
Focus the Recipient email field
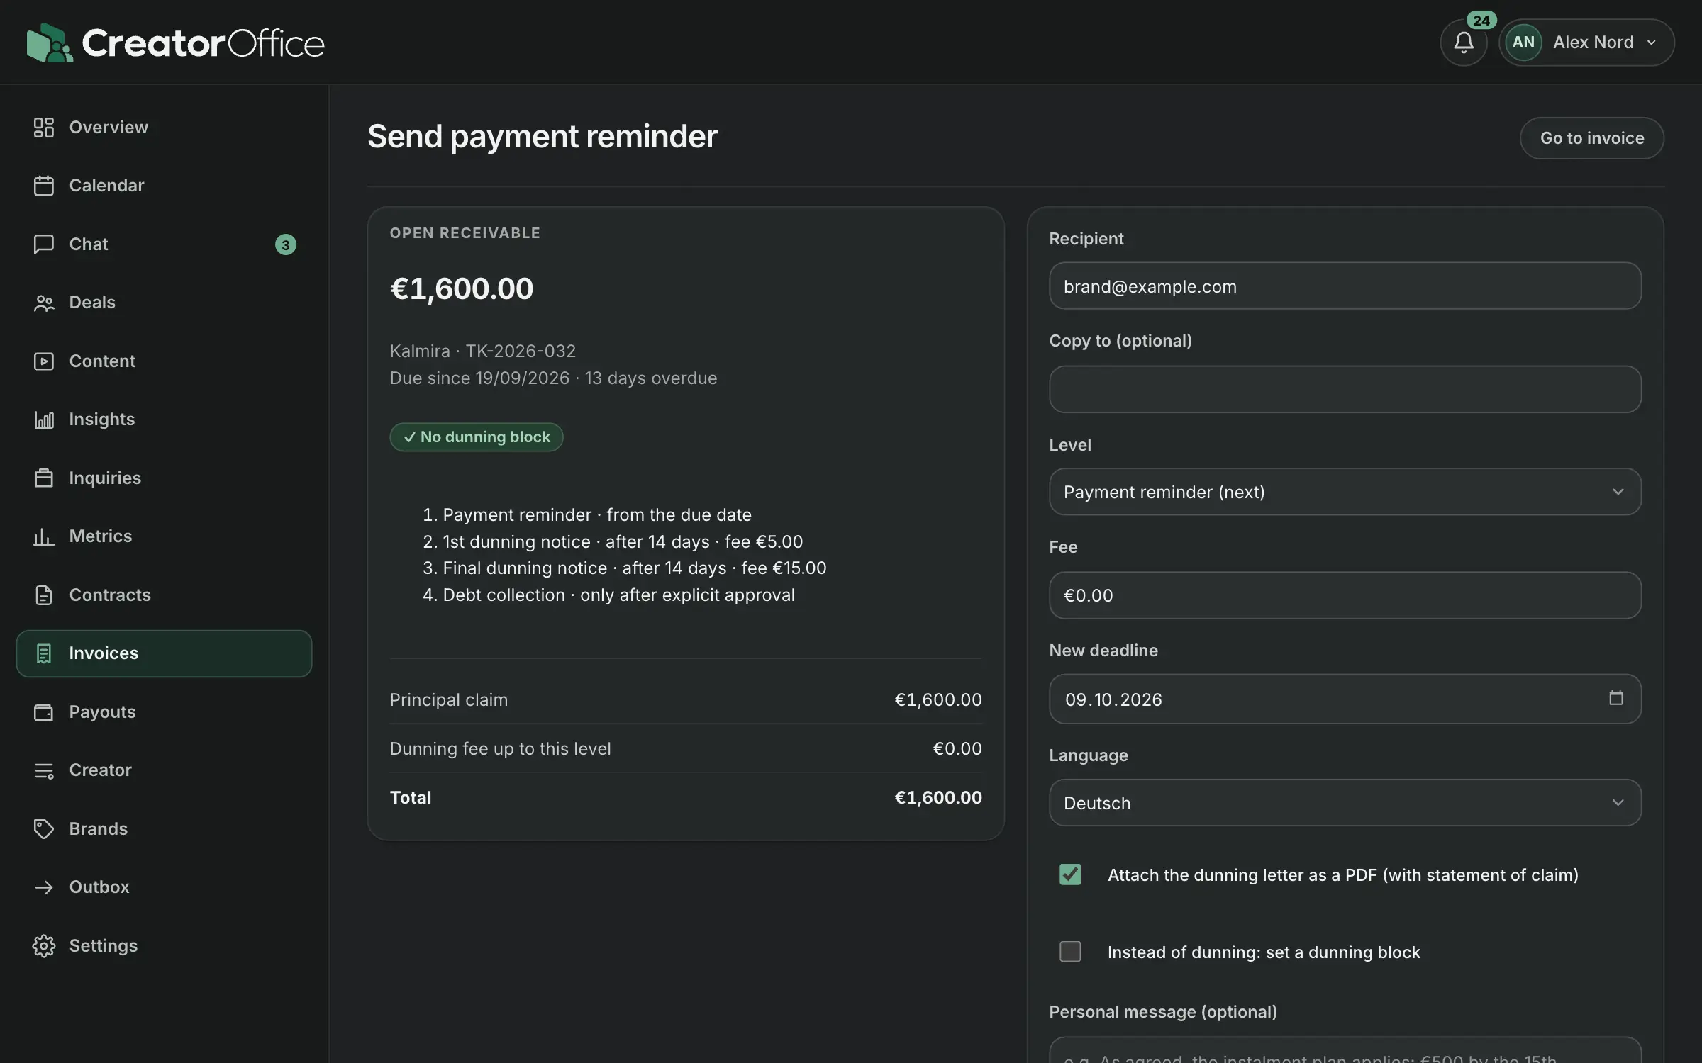[x=1345, y=286]
